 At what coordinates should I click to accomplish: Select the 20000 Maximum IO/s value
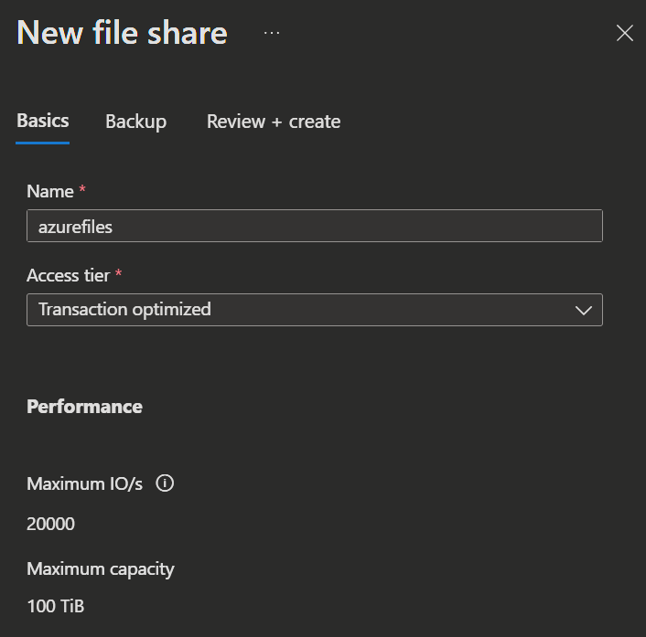(50, 524)
